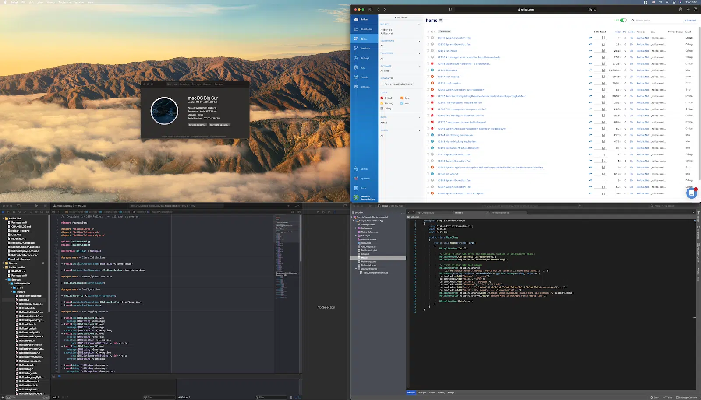The height and width of the screenshot is (400, 701).
Task: Open the History menu in the macOS menu bar
Action: click(50, 2)
